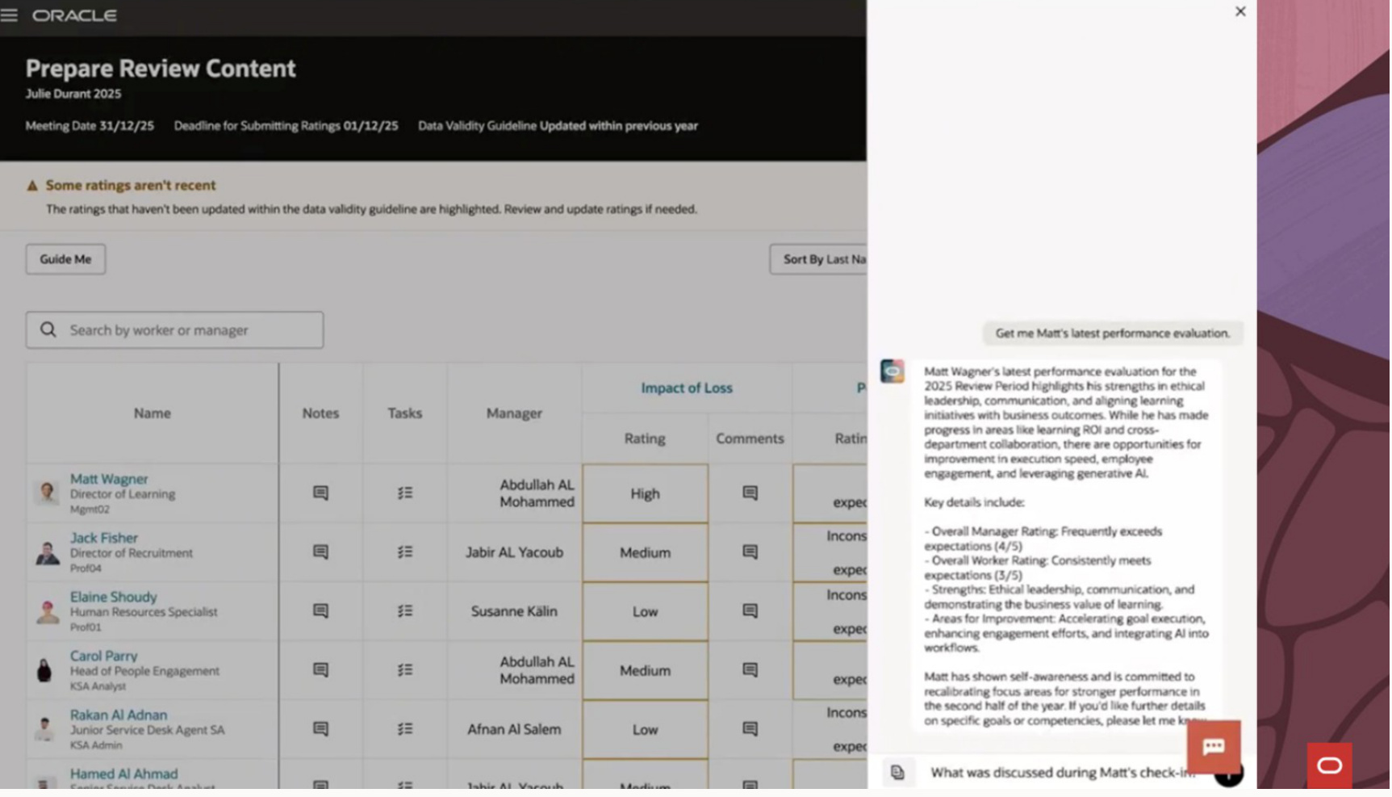This screenshot has width=1392, height=797.
Task: Open Impact of Loss comments for Matt Wagner
Action: point(750,493)
